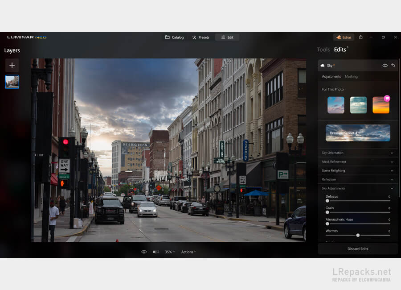
Task: Click the Discard Edits button
Action: [357, 249]
